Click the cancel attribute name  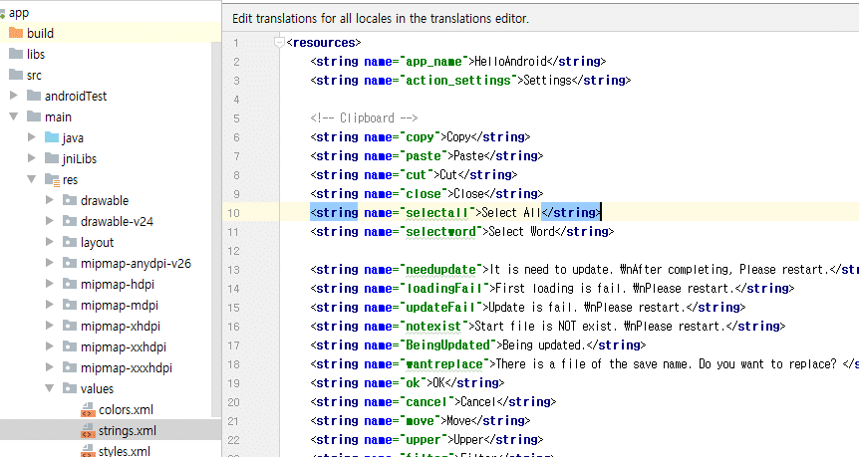point(427,402)
